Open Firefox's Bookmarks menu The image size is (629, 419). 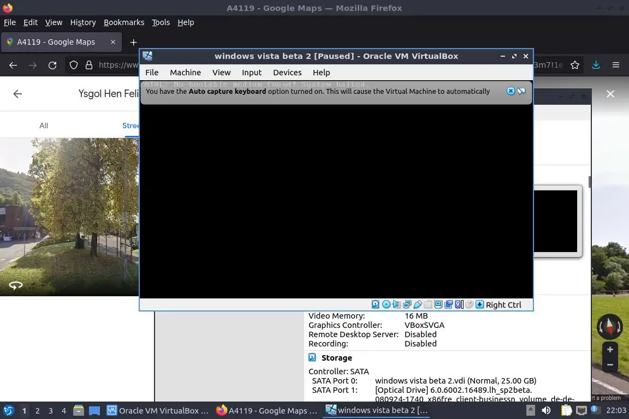(124, 22)
